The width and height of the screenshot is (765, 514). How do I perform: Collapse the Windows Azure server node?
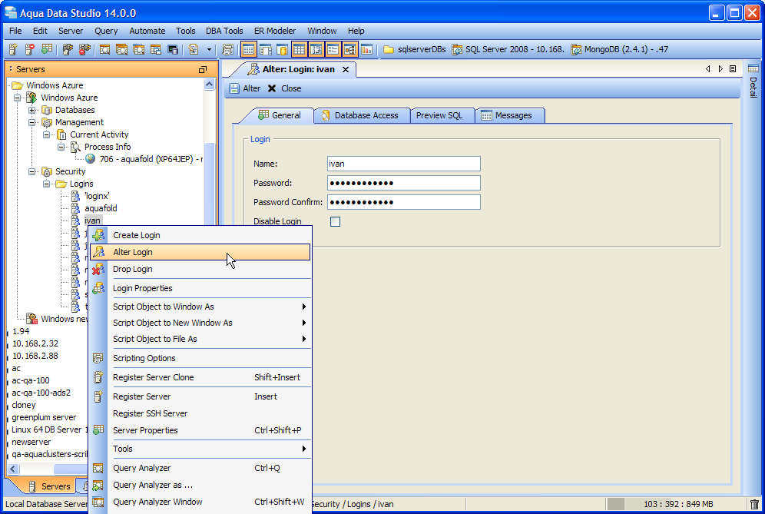18,98
